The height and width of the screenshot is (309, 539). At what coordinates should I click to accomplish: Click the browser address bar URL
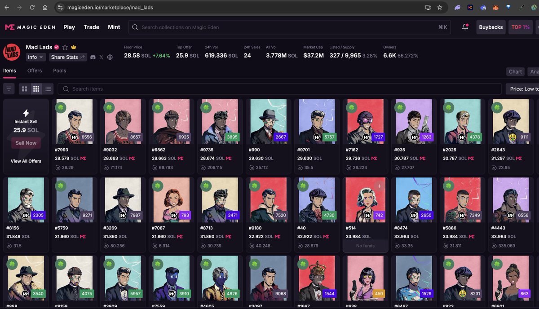(110, 8)
